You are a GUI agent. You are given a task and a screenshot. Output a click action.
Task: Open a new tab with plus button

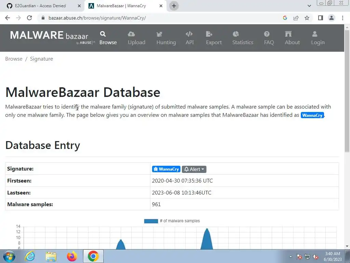tap(174, 6)
